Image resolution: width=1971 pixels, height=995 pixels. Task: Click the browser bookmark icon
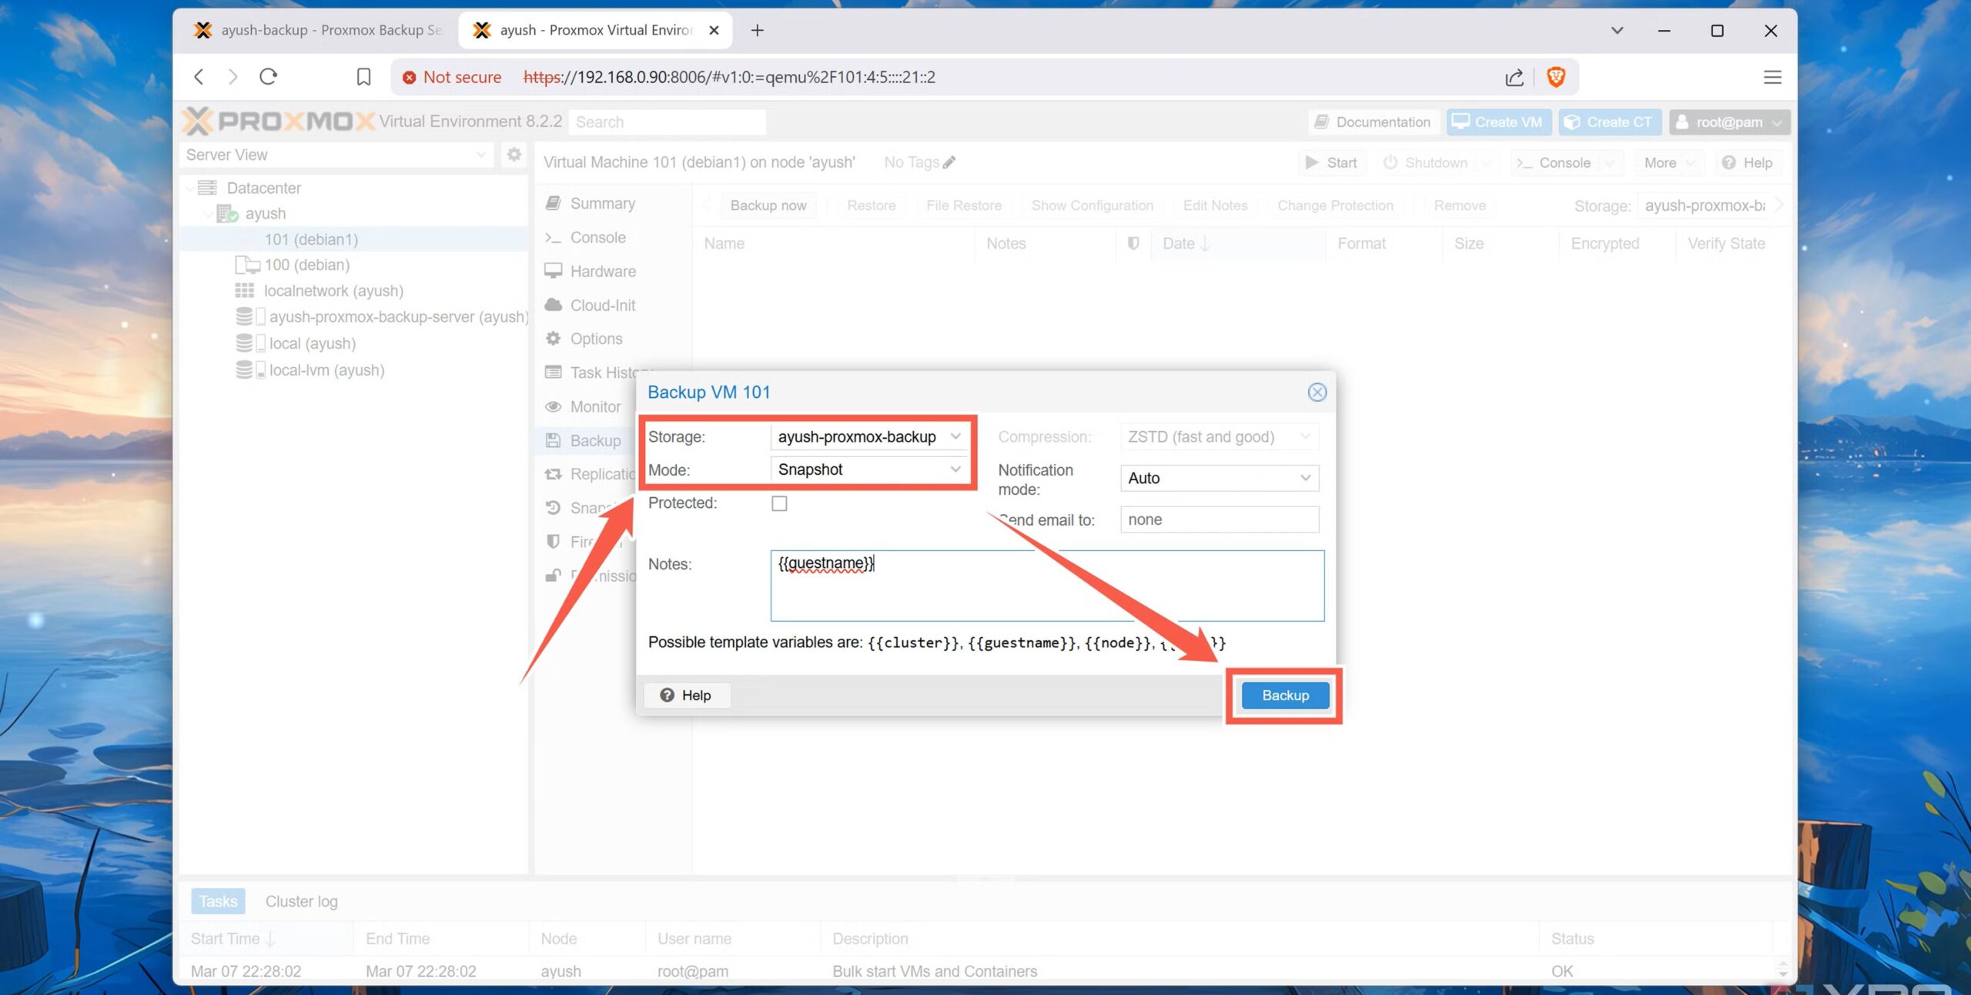pos(363,77)
